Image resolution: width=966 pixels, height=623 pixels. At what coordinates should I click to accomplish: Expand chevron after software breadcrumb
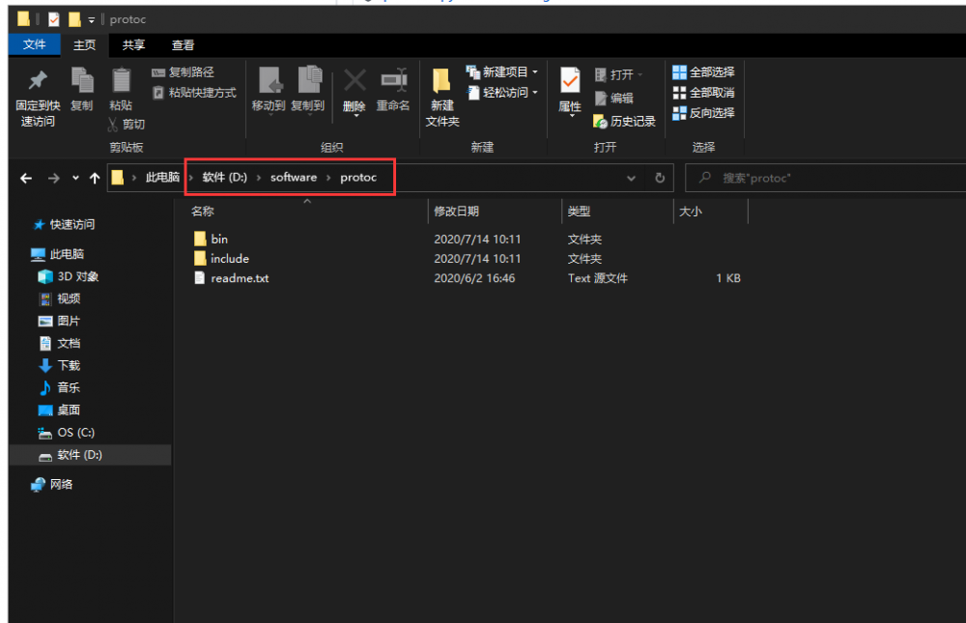328,178
